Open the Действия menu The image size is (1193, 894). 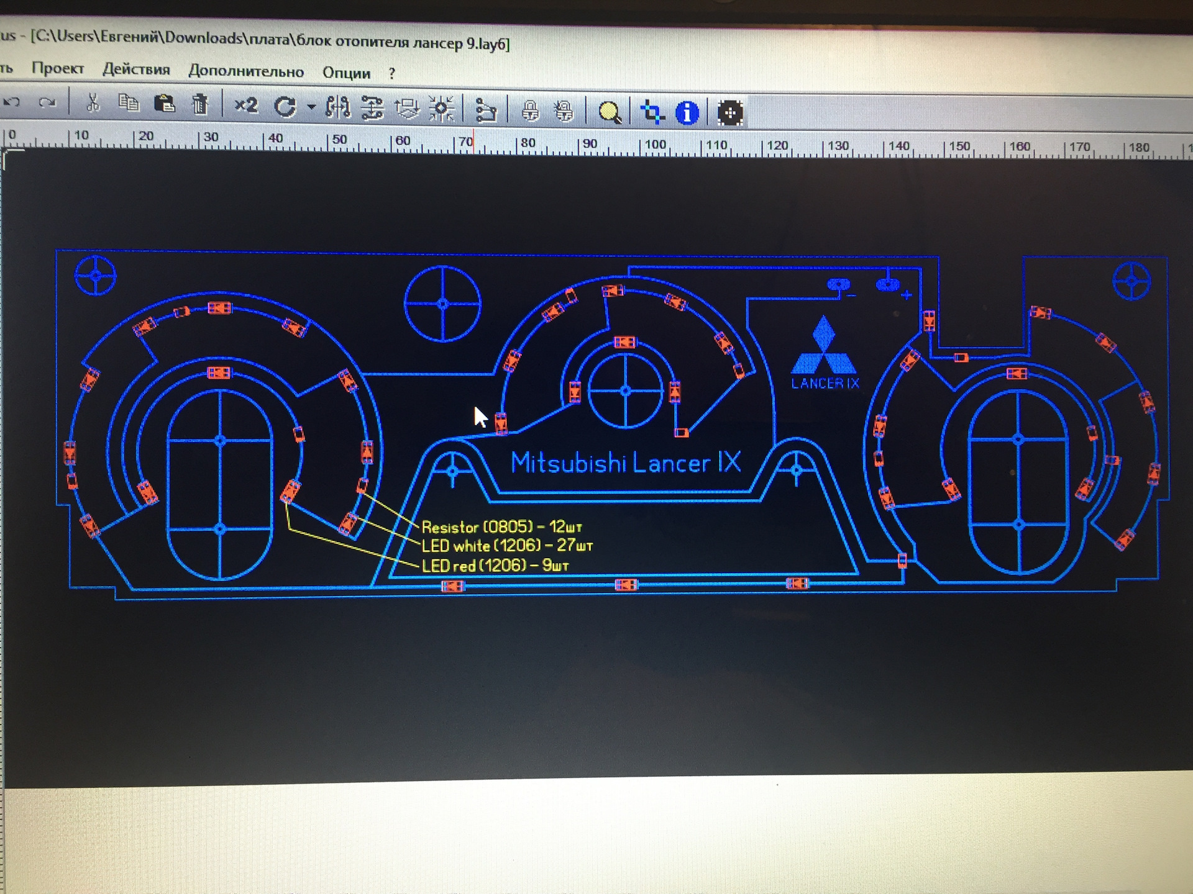tap(136, 70)
